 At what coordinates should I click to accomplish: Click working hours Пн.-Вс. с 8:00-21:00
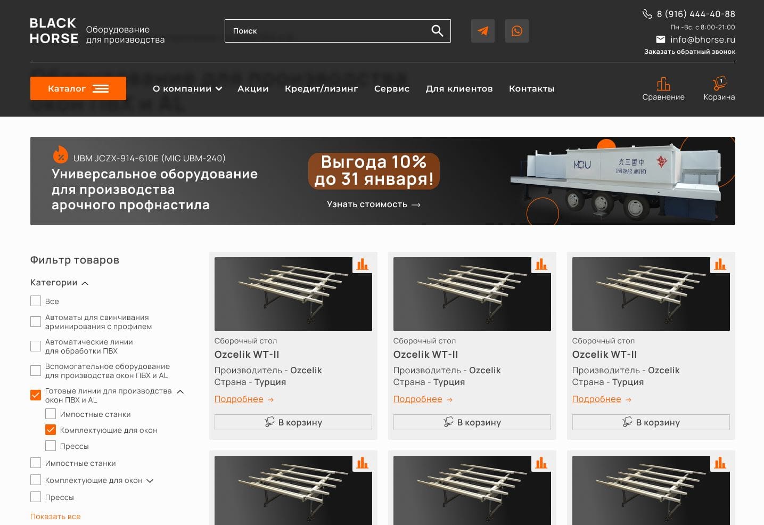pos(703,27)
